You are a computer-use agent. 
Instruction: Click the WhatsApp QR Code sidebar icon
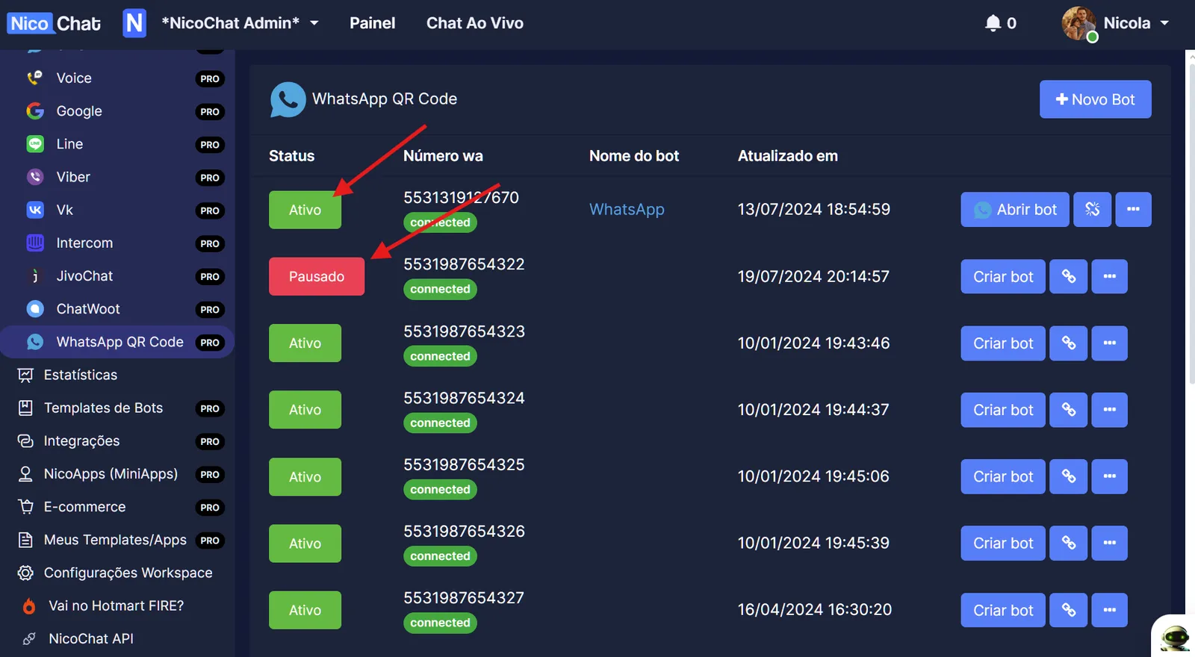[34, 342]
